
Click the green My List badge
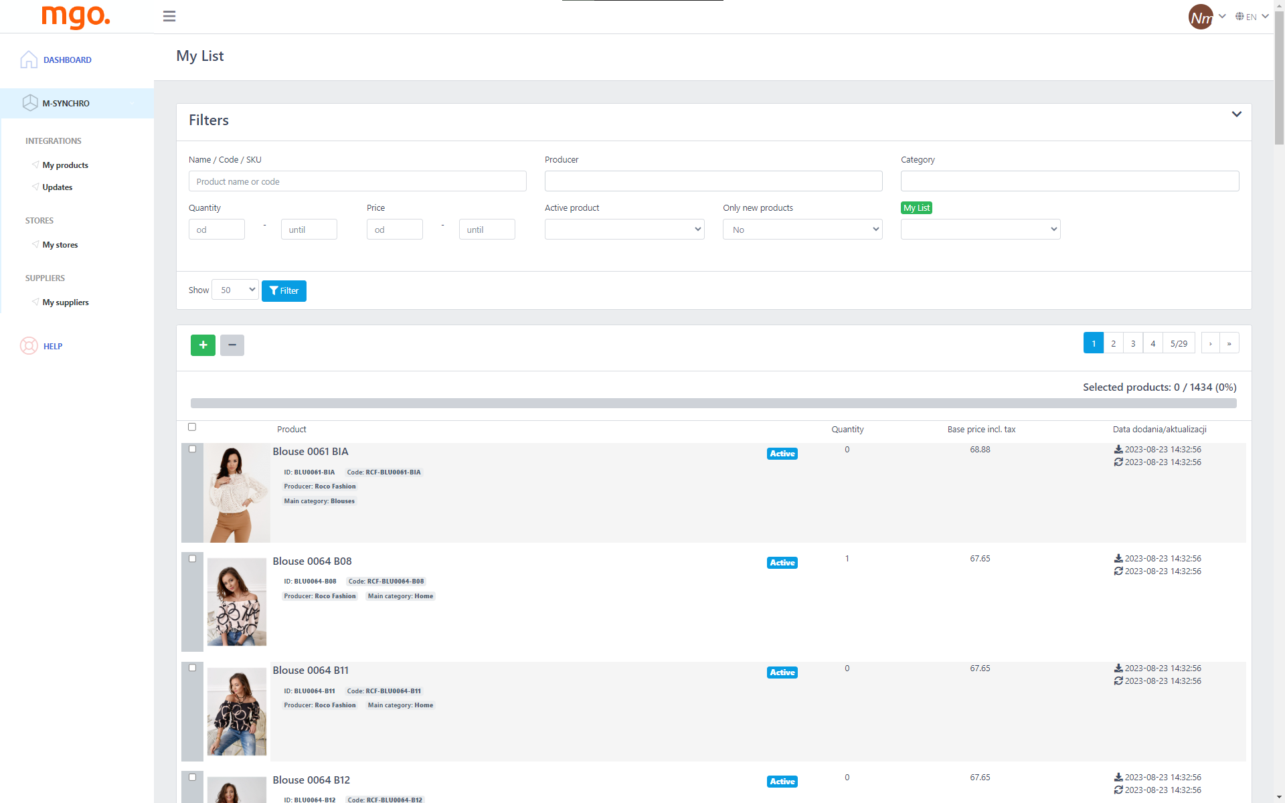pos(916,208)
